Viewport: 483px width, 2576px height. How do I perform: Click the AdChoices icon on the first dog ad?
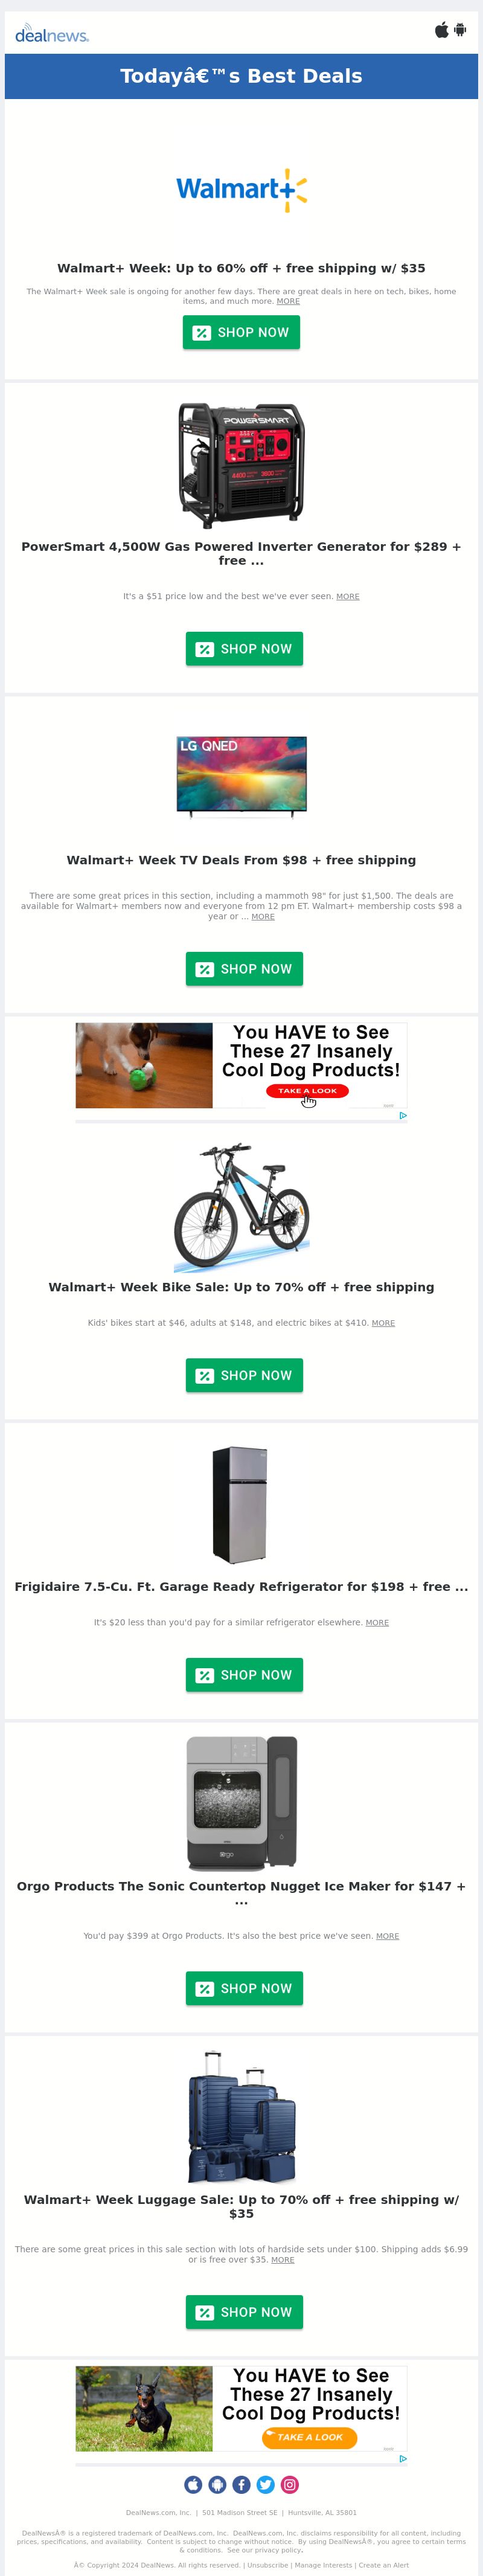point(403,1115)
